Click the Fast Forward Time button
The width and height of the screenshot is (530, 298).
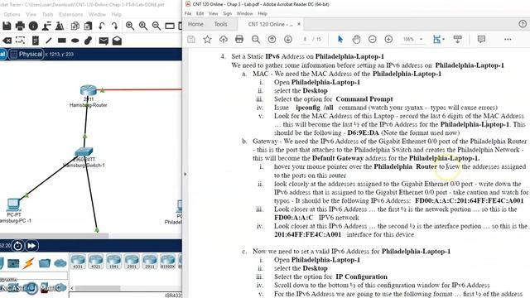31,246
